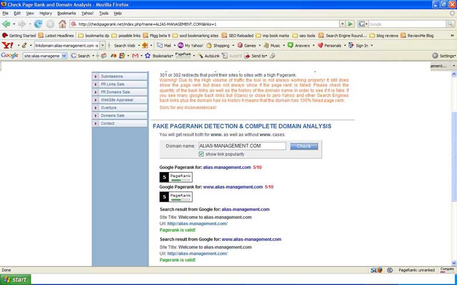Open My Yahoo! toolbar button
The height and width of the screenshot is (285, 457).
click(191, 46)
